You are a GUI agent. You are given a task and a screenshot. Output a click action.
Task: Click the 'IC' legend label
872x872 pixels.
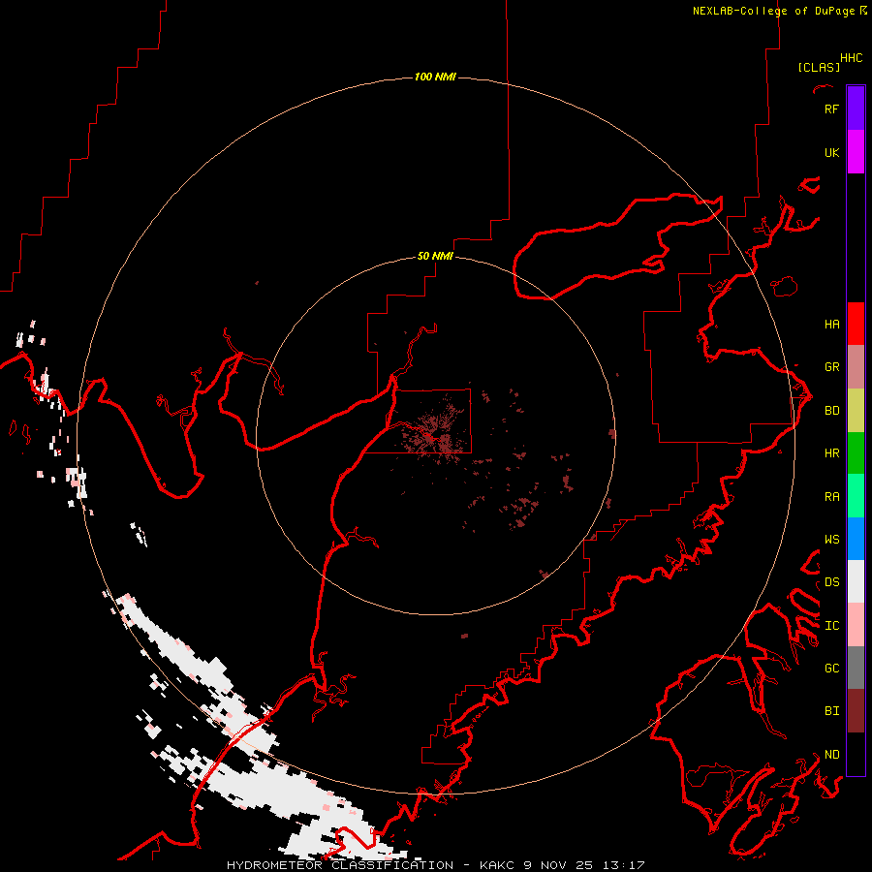pyautogui.click(x=832, y=625)
